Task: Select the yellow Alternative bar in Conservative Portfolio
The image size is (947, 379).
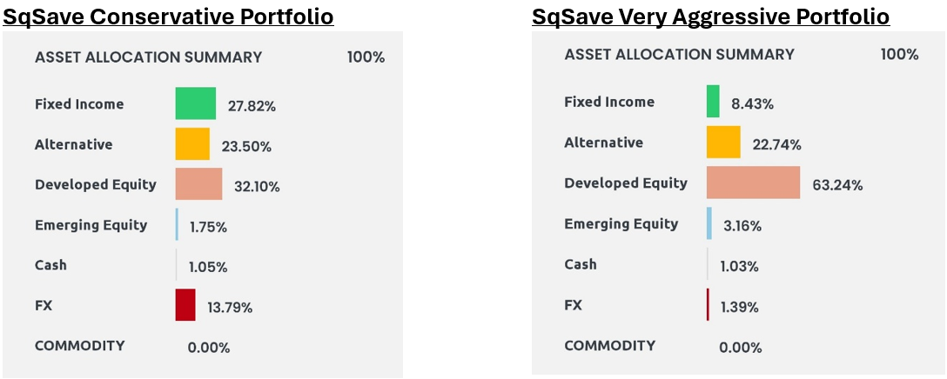Action: [192, 143]
